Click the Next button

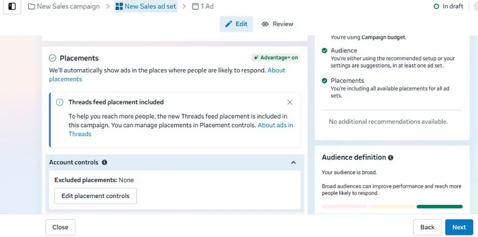tap(459, 227)
